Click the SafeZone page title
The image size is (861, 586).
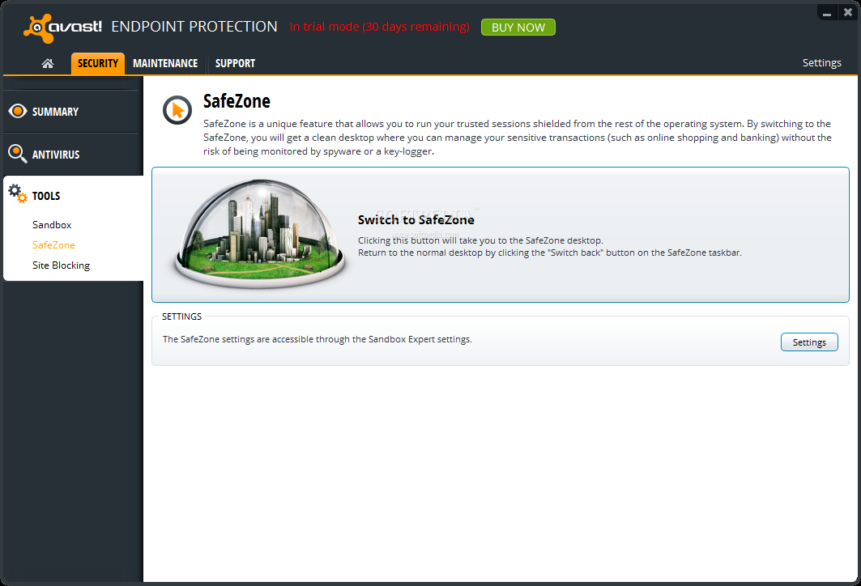point(237,101)
